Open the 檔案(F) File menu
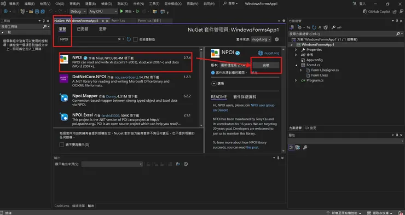Image resolution: width=405 pixels, height=215 pixels. (14, 4)
